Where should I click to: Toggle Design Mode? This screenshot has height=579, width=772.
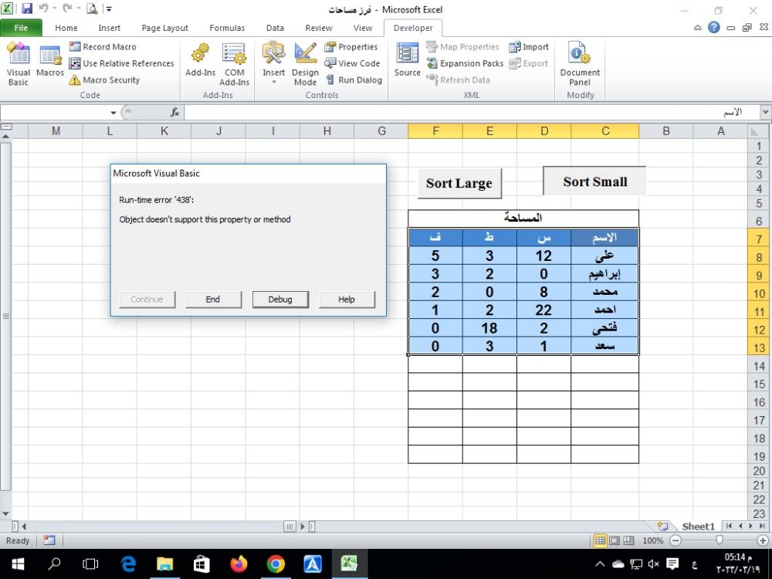[305, 65]
